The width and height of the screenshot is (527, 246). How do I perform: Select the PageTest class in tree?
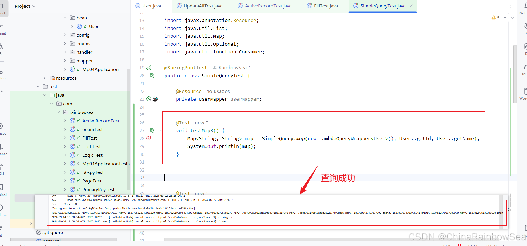coord(92,181)
